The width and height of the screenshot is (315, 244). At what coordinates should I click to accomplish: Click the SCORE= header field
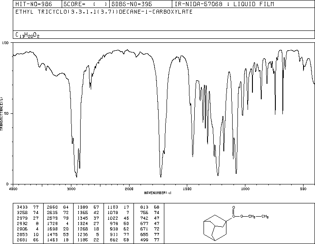(x=85, y=4)
